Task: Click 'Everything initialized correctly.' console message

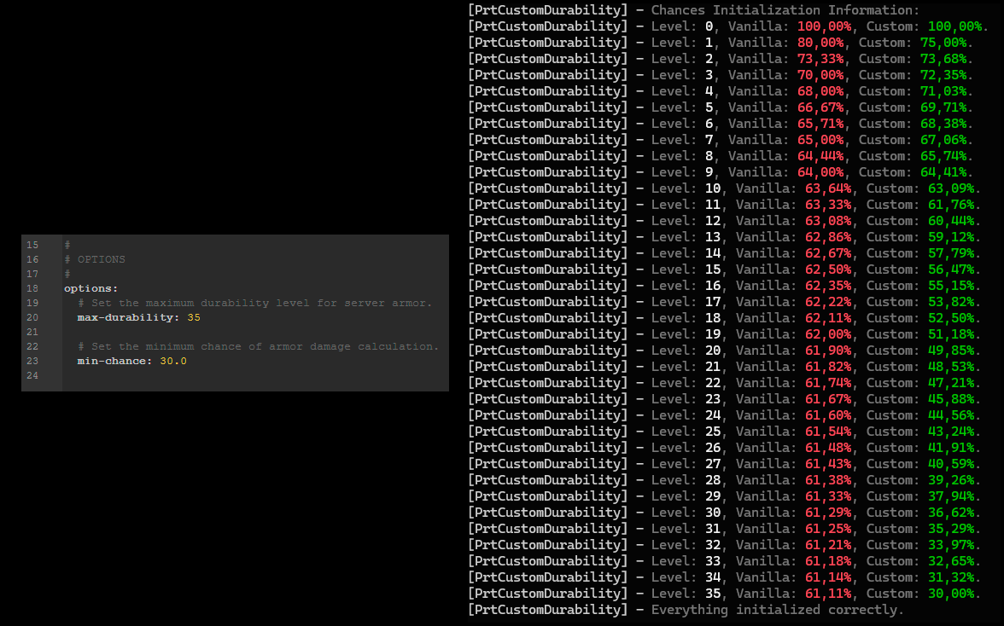Action: coord(777,610)
